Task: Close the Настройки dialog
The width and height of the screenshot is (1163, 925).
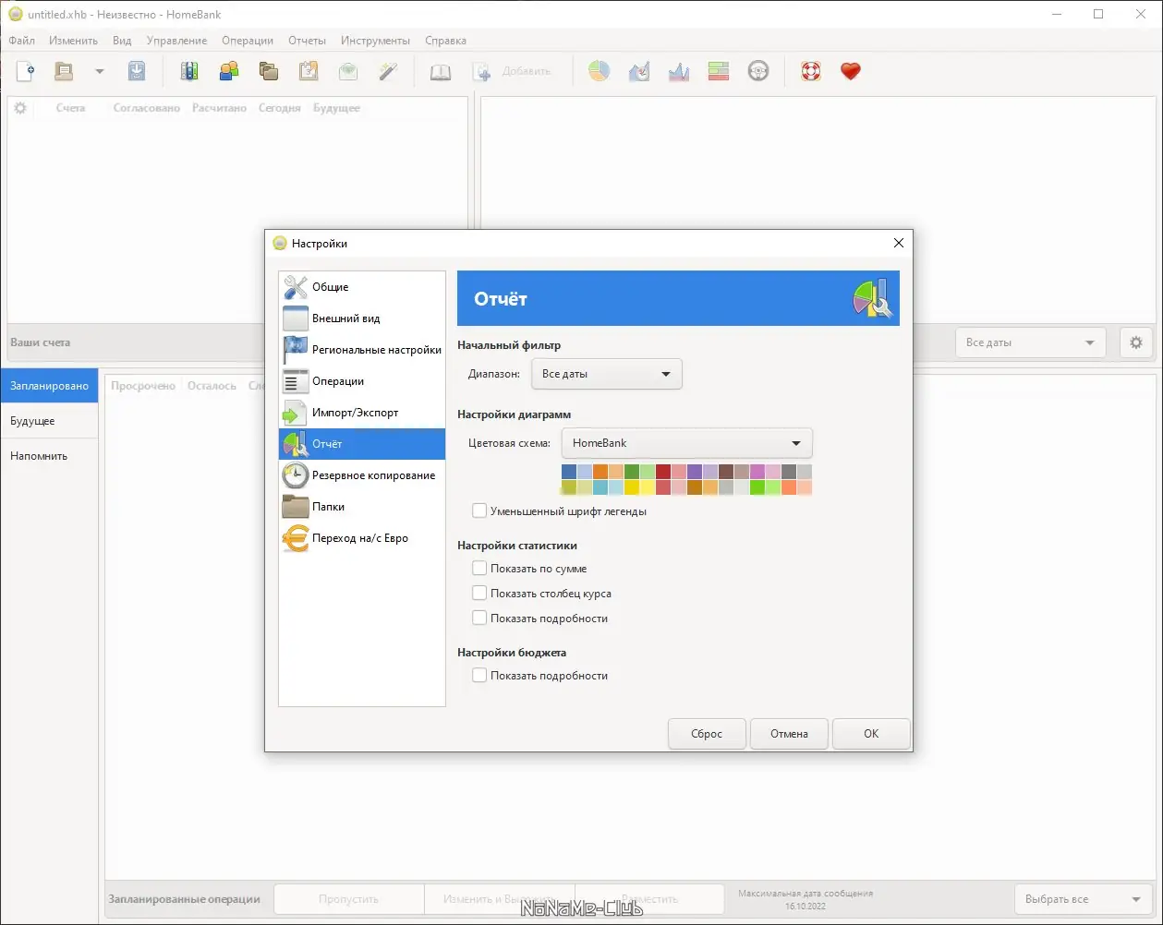Action: [899, 243]
